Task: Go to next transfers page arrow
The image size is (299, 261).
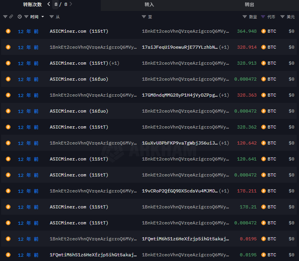Action: pos(71,4)
